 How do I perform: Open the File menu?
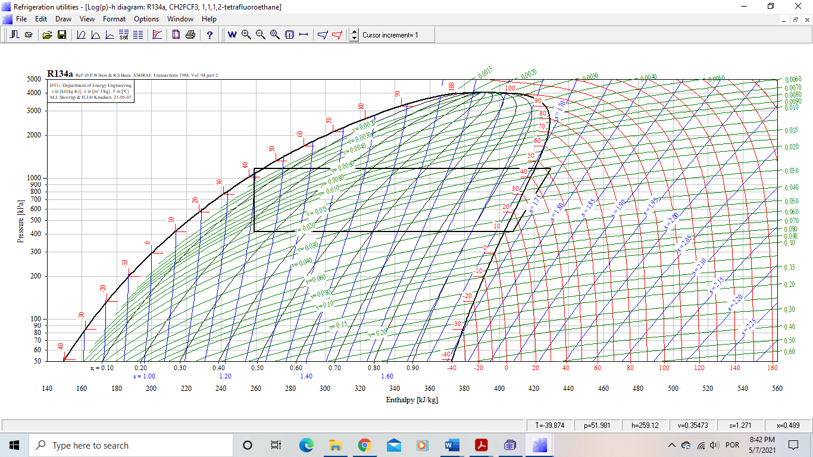pos(21,19)
